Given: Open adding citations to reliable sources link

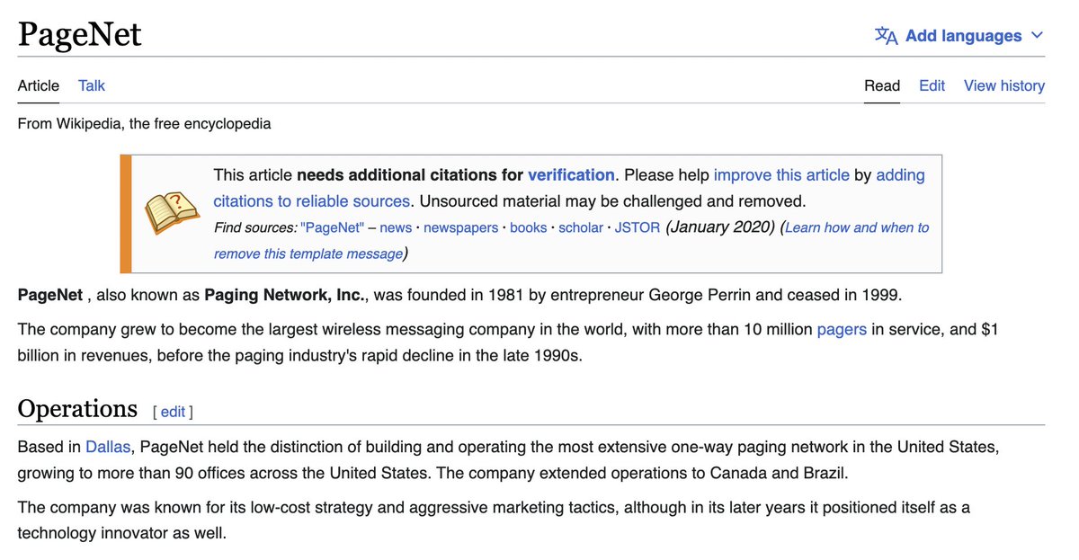Looking at the screenshot, I should (569, 188).
